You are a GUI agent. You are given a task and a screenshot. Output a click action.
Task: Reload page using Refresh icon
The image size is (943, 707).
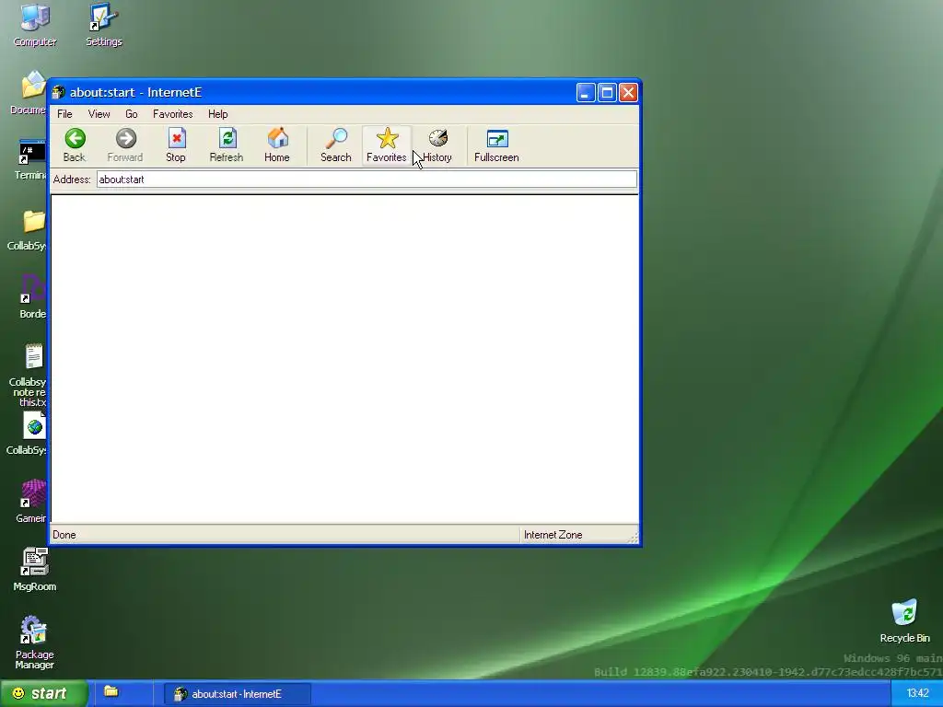(x=227, y=145)
